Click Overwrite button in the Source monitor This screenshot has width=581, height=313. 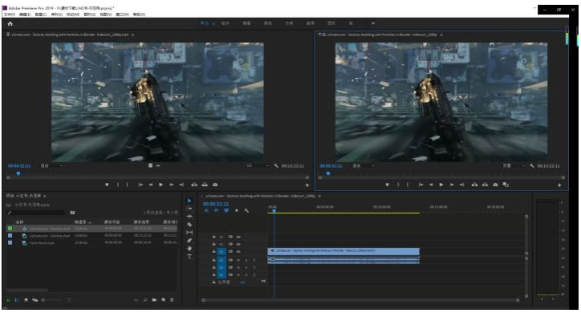click(x=205, y=185)
